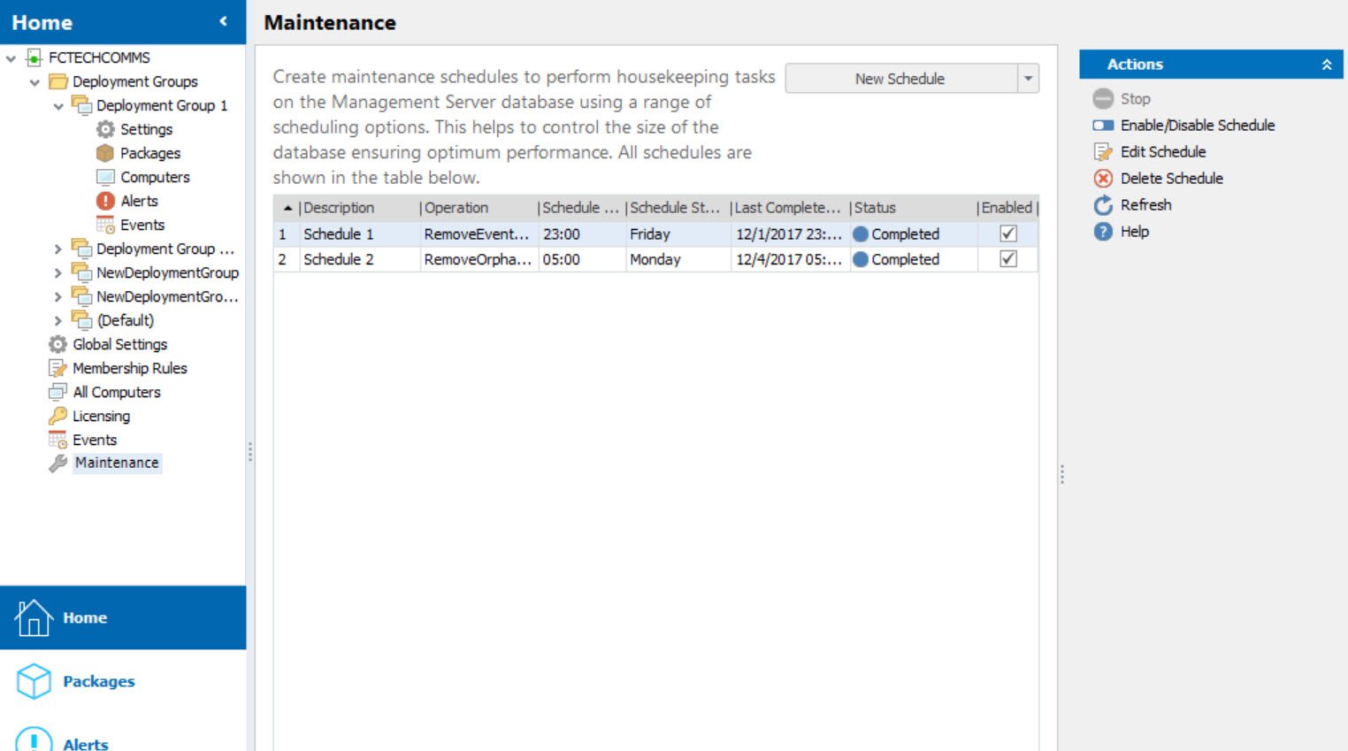Collapse the Deployment Group 1 tree node
The width and height of the screenshot is (1348, 751).
58,106
